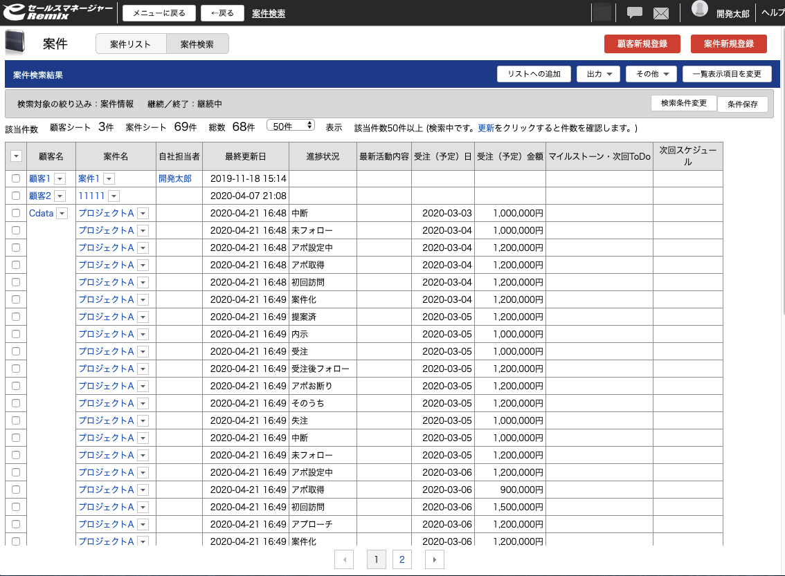Check the checkbox for 顧客1 row
The height and width of the screenshot is (576, 785).
click(16, 178)
